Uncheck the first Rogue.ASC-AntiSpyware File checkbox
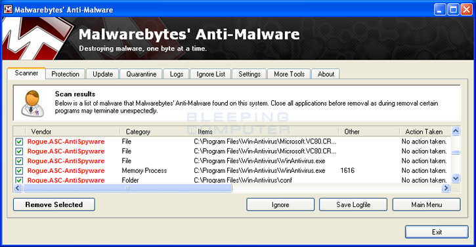This screenshot has width=476, height=247. [x=19, y=142]
